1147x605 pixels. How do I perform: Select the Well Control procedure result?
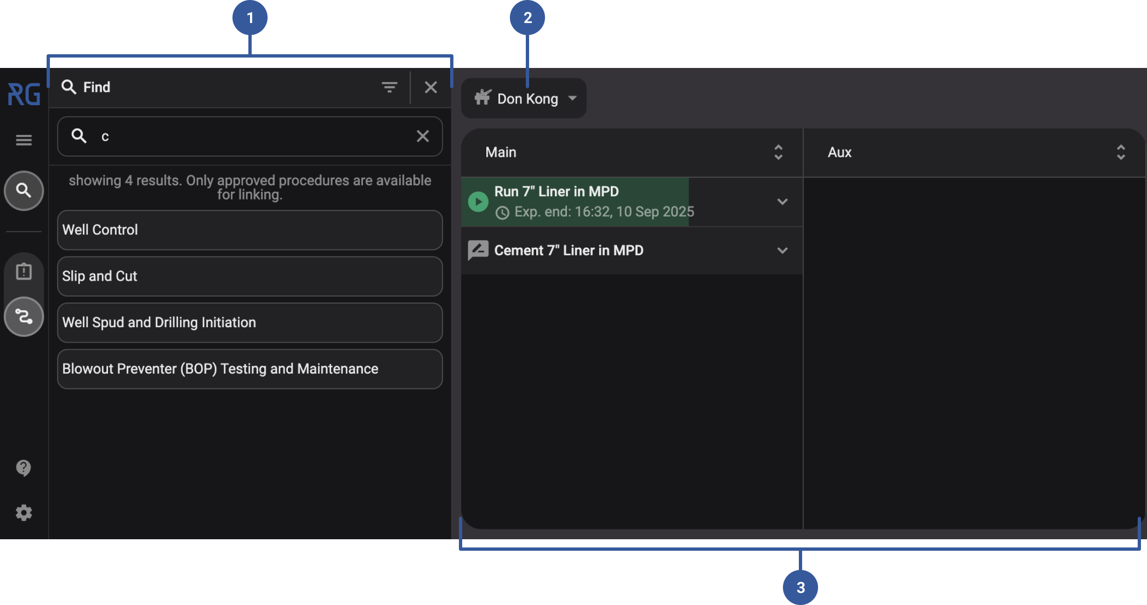(x=249, y=230)
